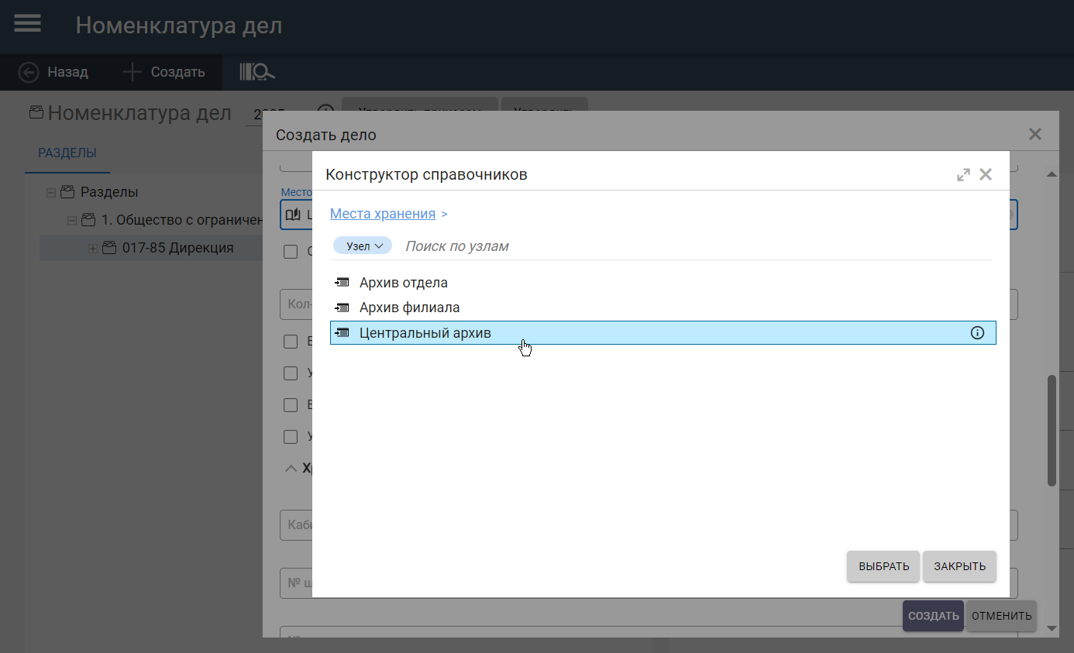Click the Назад back arrow icon

[29, 72]
